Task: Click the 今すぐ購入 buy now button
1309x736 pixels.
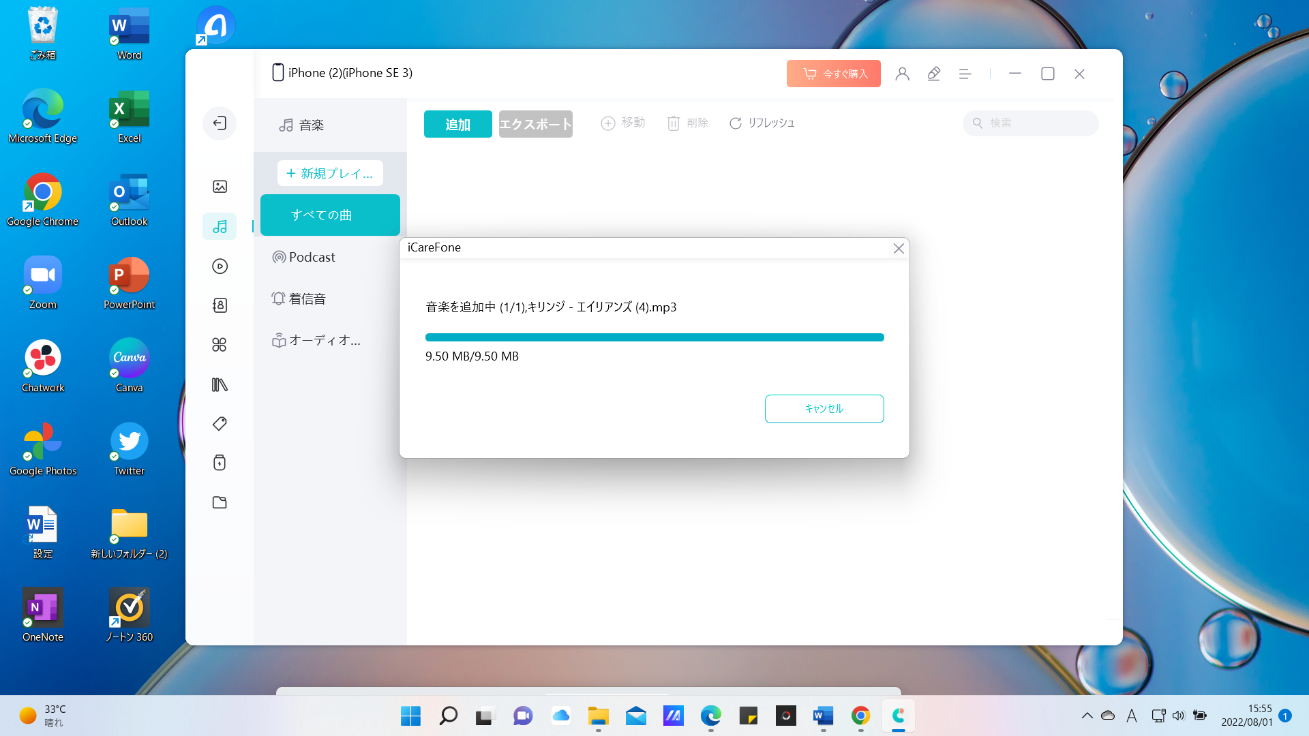Action: pos(833,74)
